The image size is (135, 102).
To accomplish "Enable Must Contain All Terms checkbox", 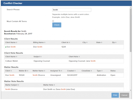I will tap(53, 21).
